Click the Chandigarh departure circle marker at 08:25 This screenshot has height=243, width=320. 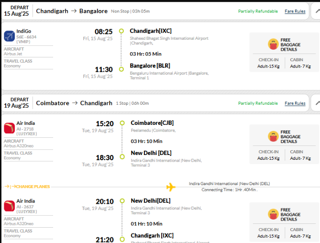click(x=121, y=31)
